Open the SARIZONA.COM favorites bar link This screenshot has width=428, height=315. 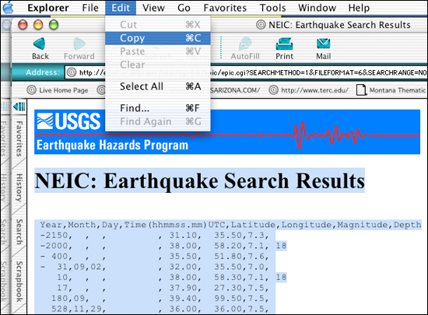(235, 90)
